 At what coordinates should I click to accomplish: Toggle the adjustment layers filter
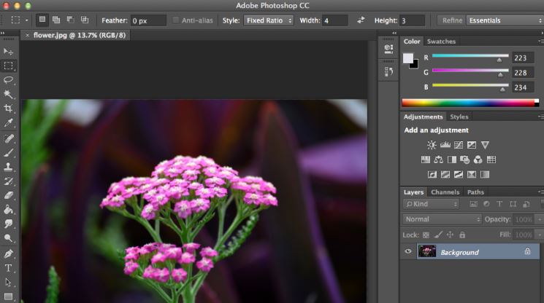point(486,204)
